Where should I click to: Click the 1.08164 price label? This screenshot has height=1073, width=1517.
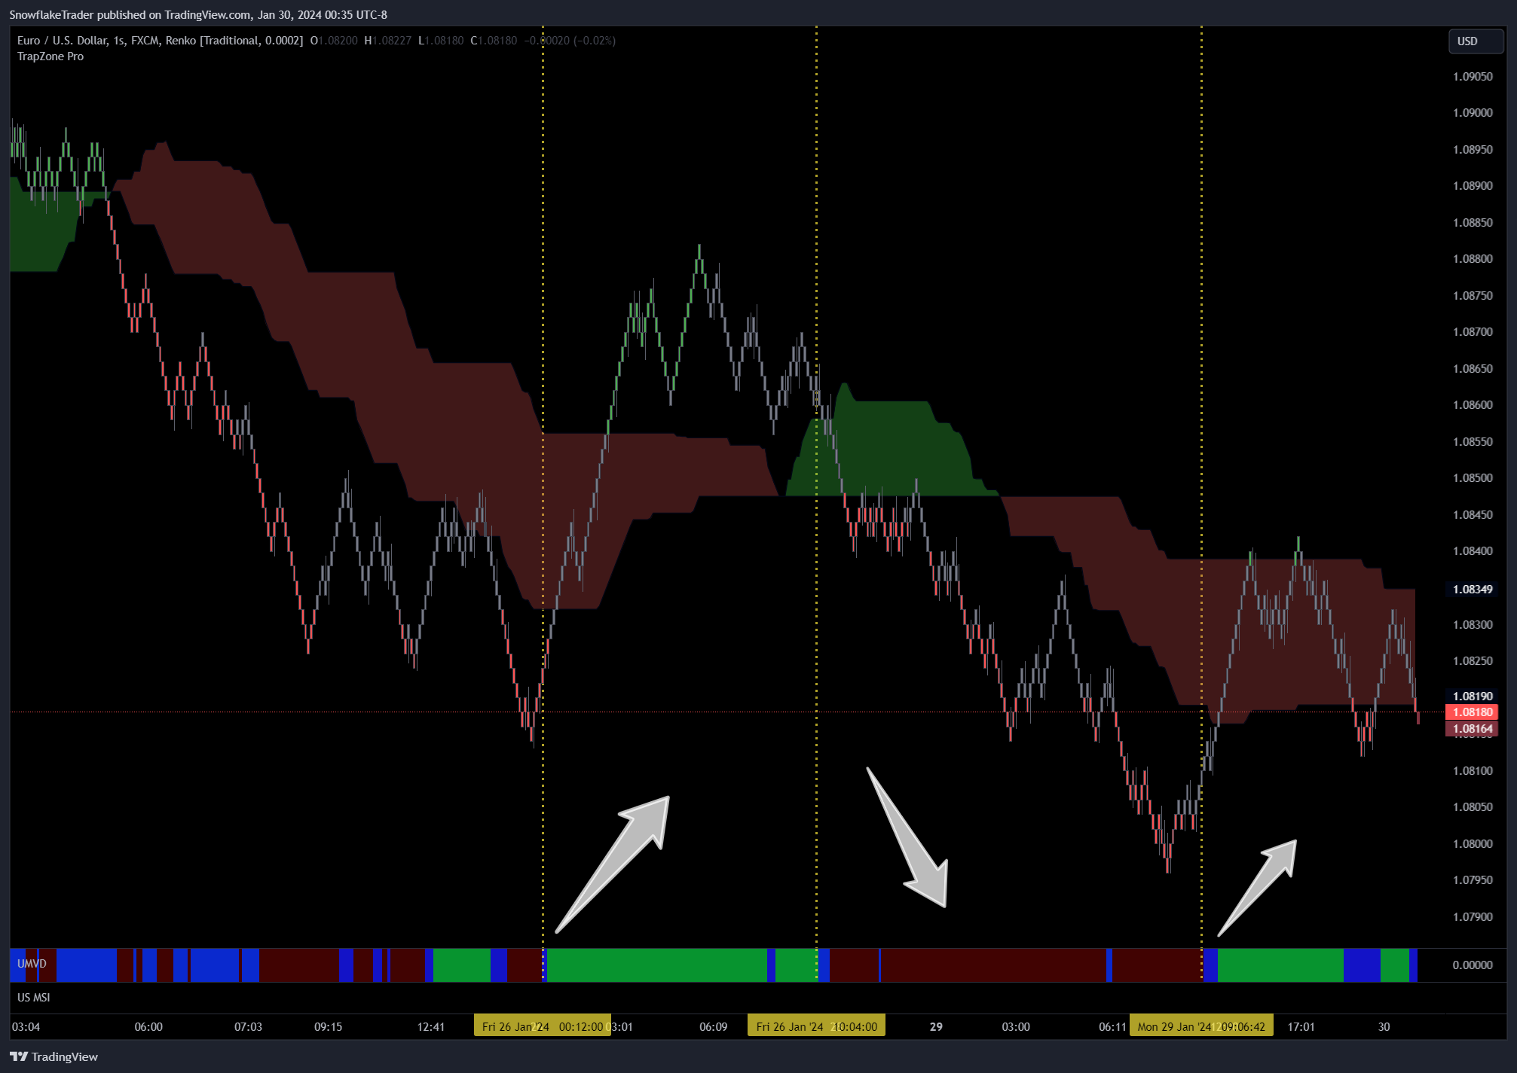tap(1473, 729)
